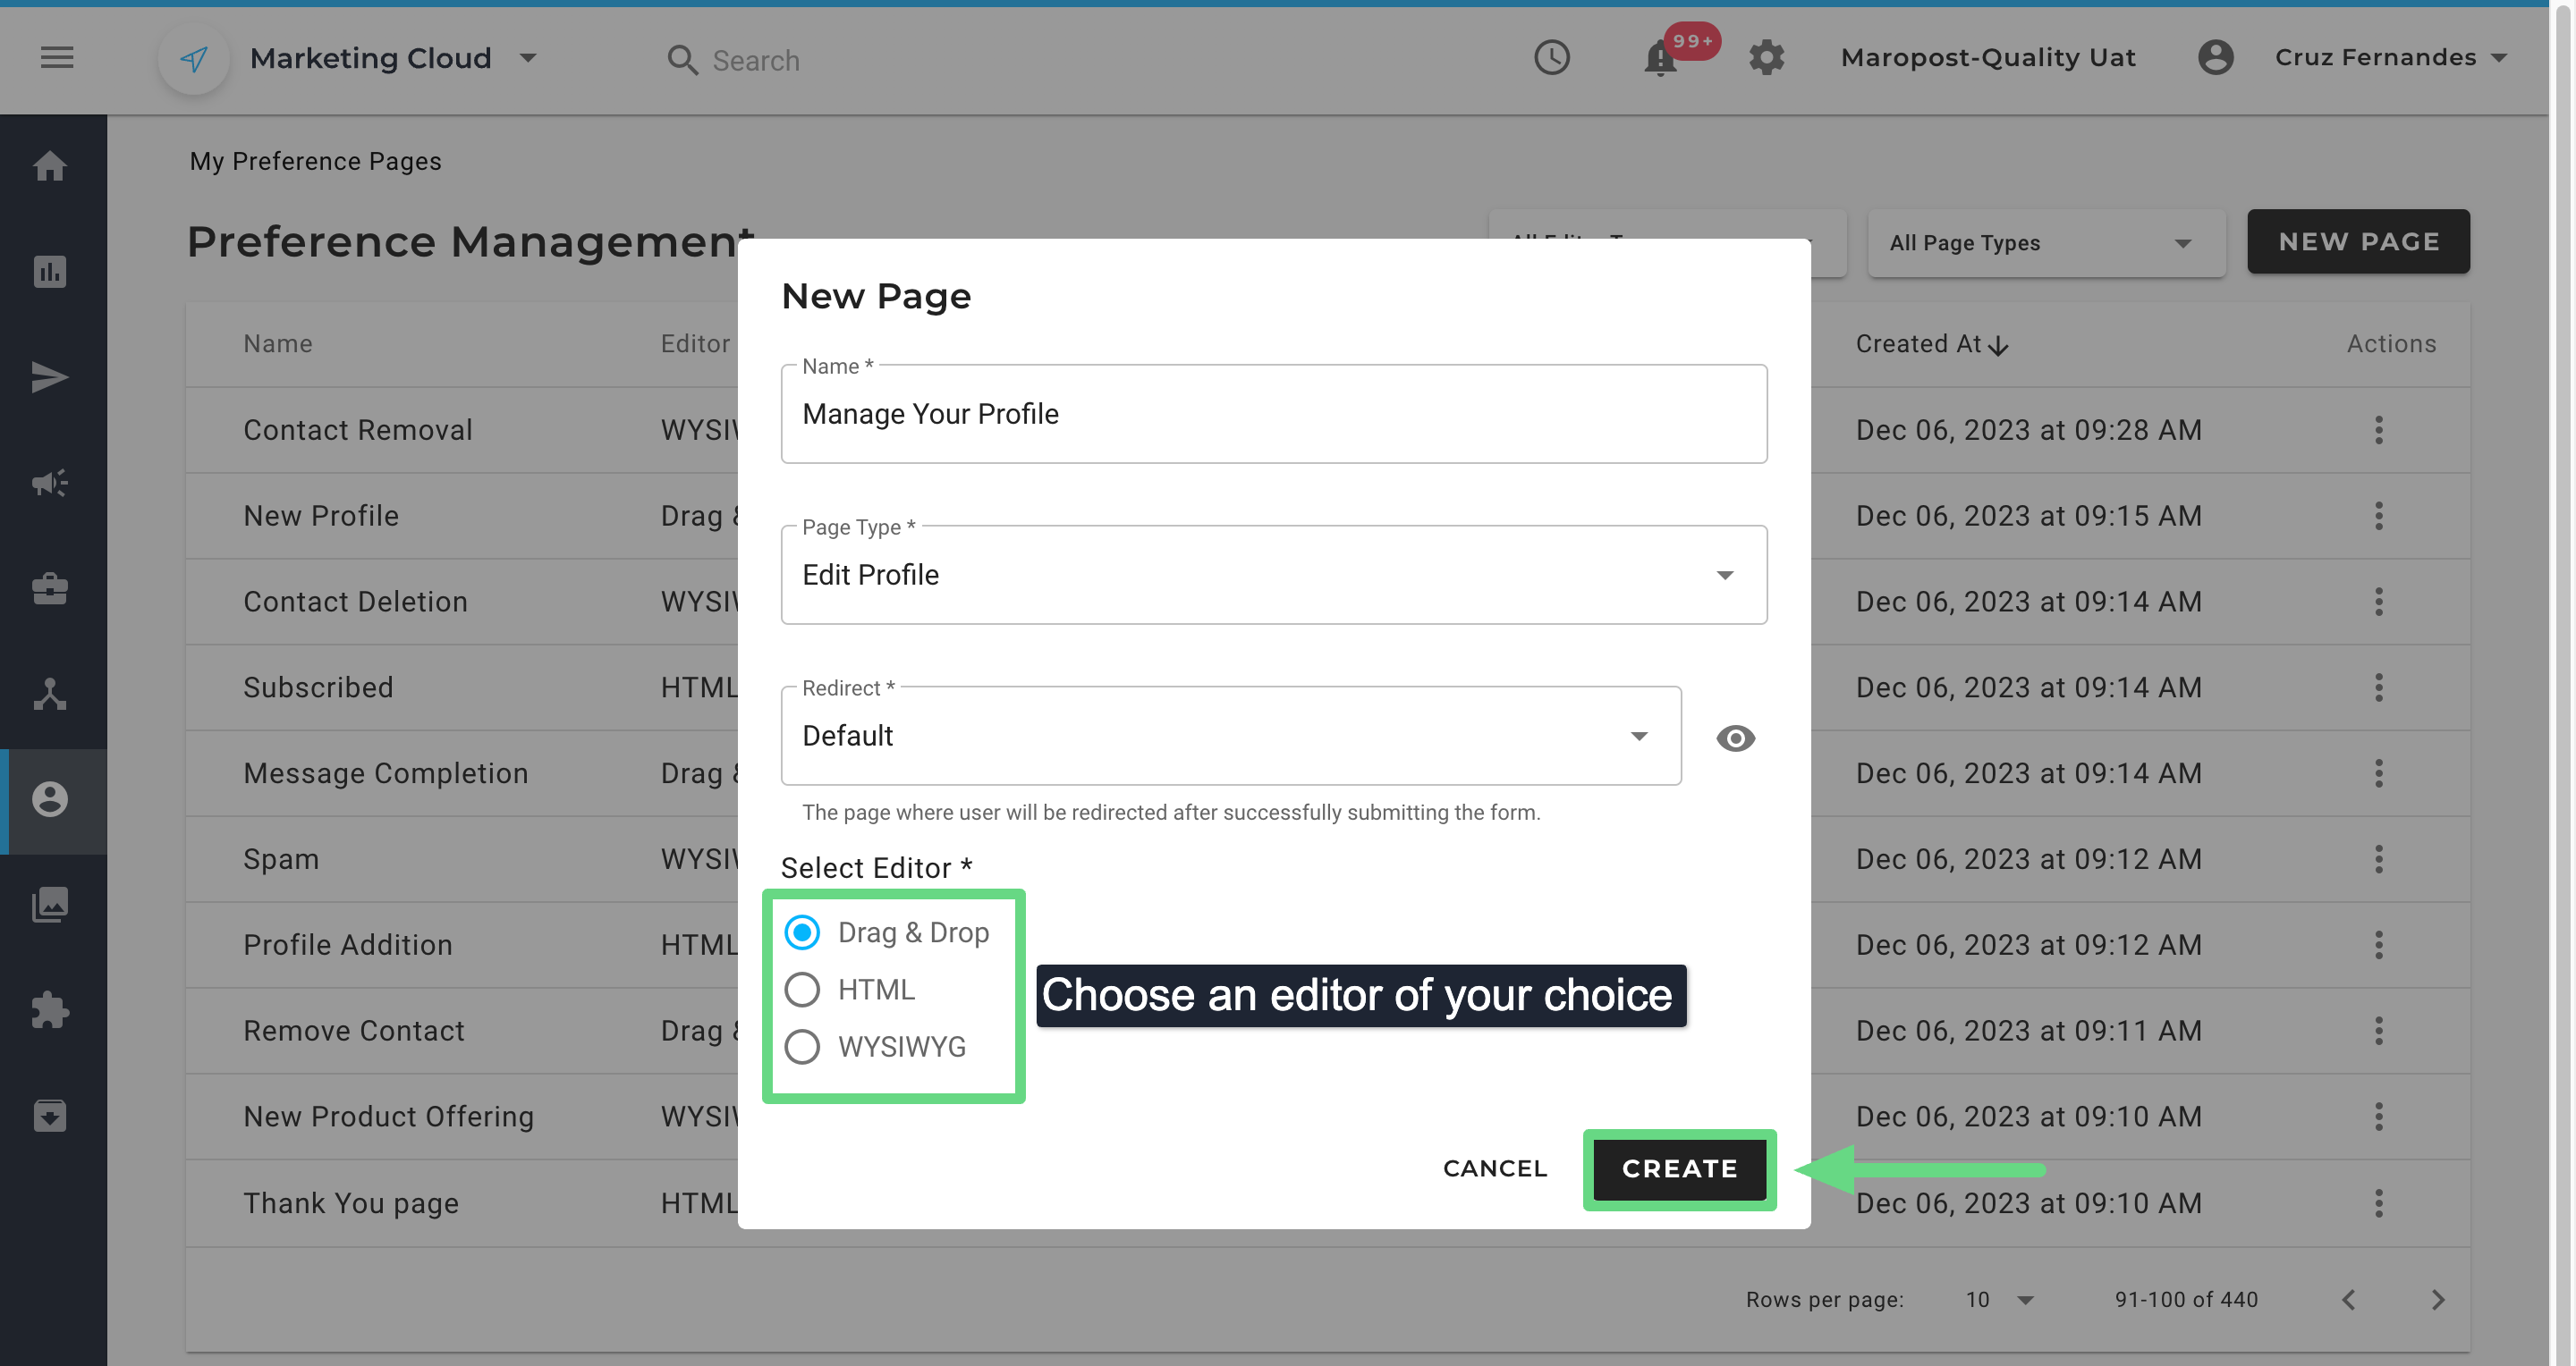Image resolution: width=2576 pixels, height=1366 pixels.
Task: Open the bar chart reports sidebar icon
Action: (x=50, y=272)
